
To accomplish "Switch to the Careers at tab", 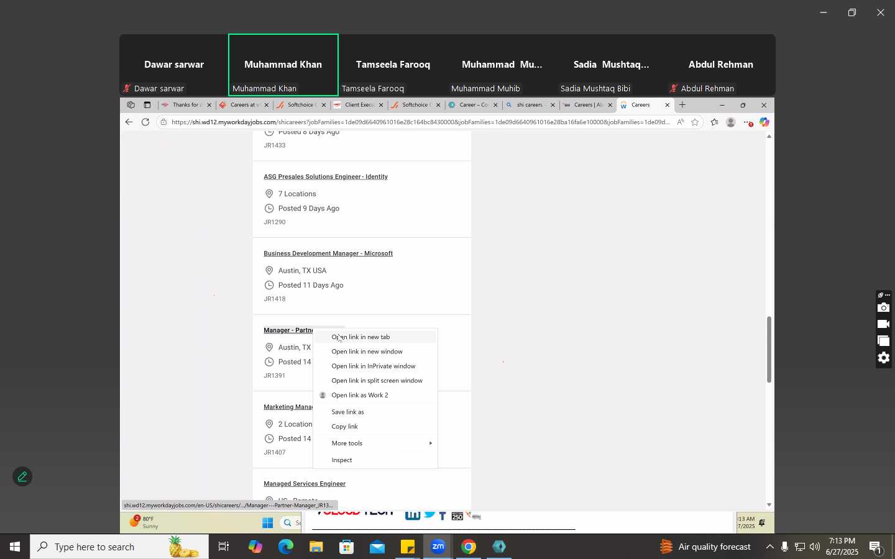I will [242, 105].
